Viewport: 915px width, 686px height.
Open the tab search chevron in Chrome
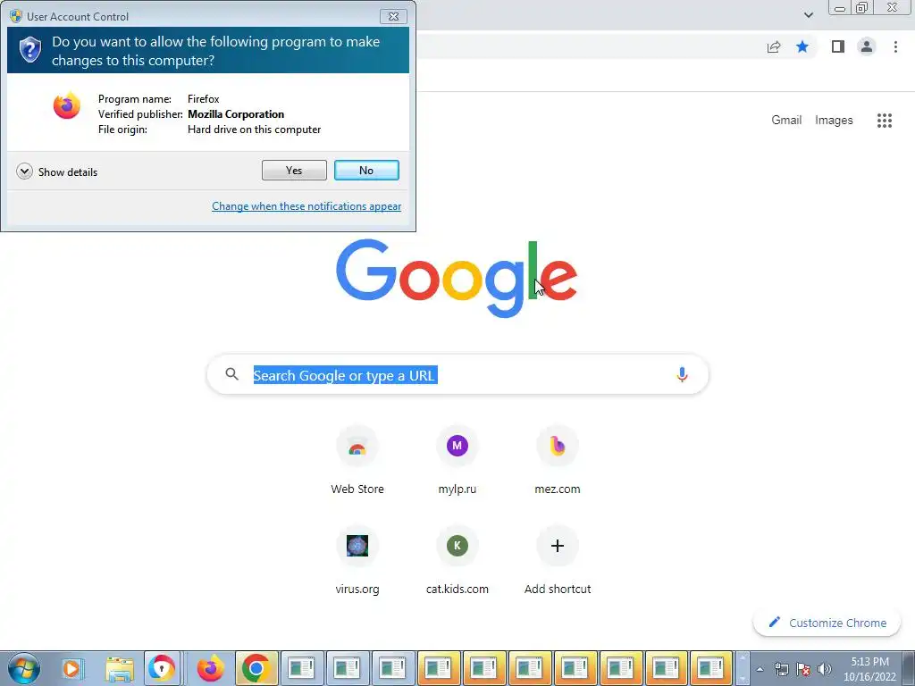tap(808, 15)
